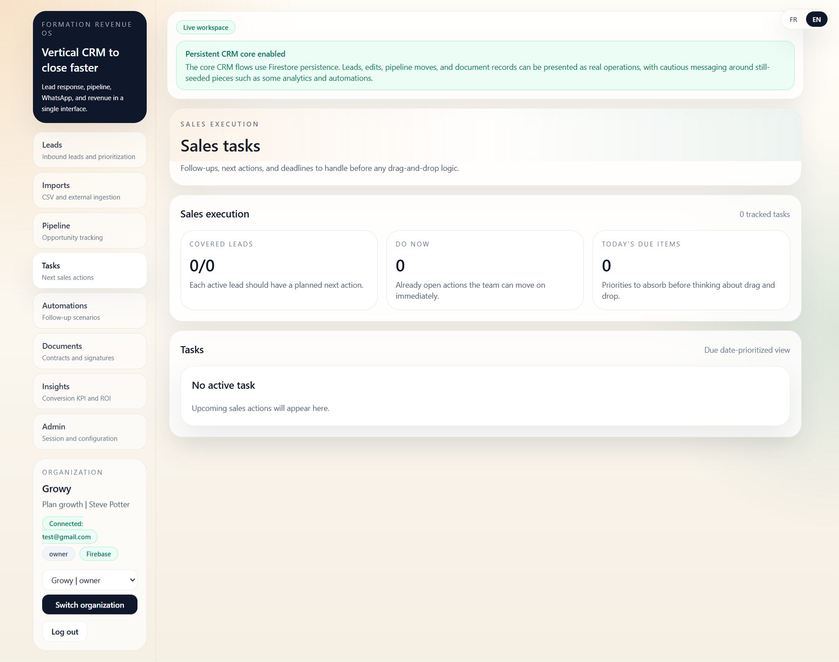The width and height of the screenshot is (839, 662).
Task: Expand the Growy | owner organization dropdown
Action: pyautogui.click(x=90, y=580)
